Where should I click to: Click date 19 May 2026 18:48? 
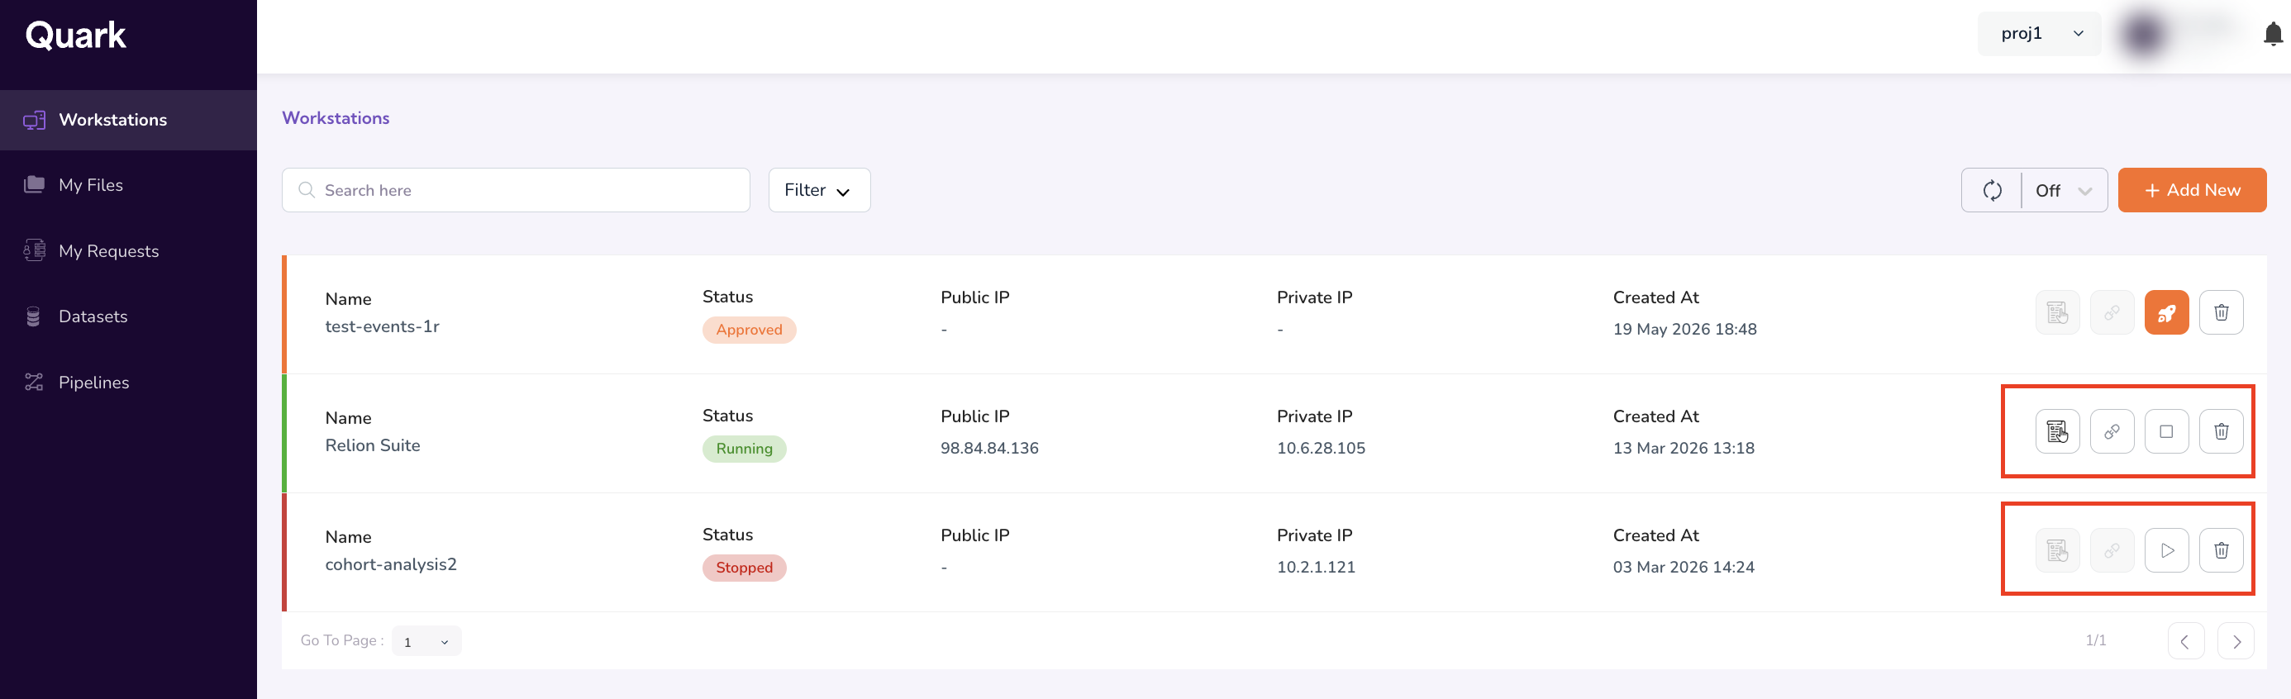pos(1684,329)
